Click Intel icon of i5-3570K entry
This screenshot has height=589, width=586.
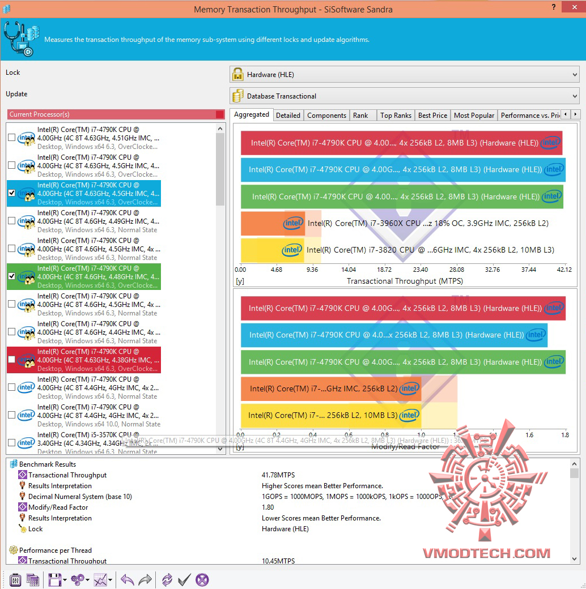tap(26, 442)
